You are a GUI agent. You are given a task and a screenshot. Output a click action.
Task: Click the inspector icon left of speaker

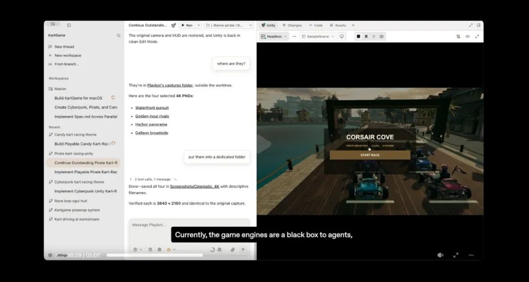click(x=458, y=36)
